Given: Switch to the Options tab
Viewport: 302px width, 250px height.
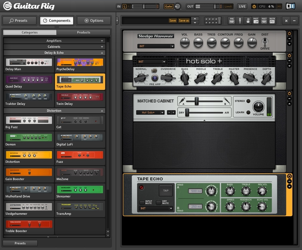Looking at the screenshot, I should pyautogui.click(x=94, y=21).
